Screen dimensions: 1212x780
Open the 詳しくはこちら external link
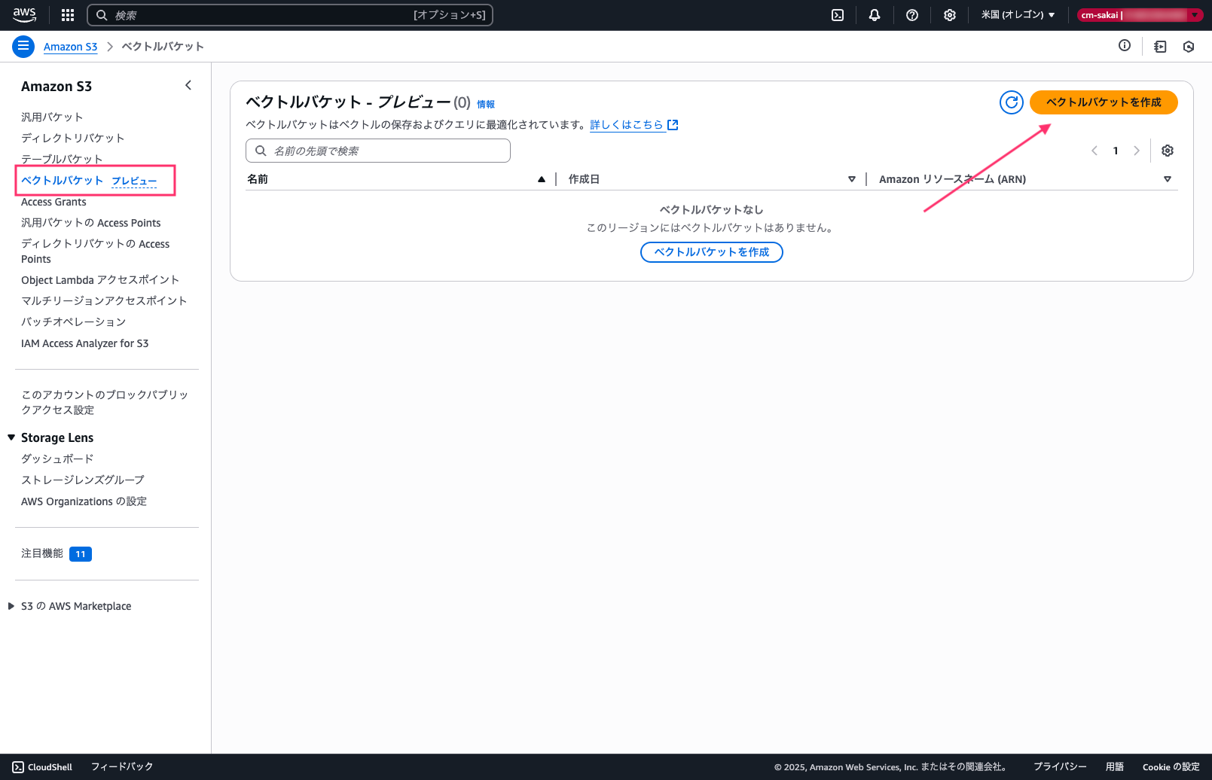(x=634, y=125)
